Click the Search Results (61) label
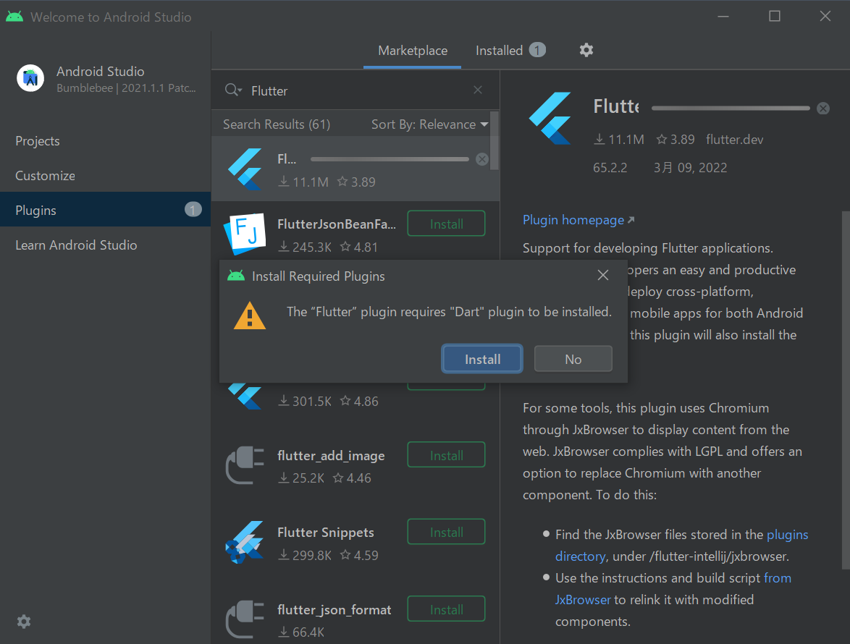Viewport: 850px width, 644px height. 277,124
